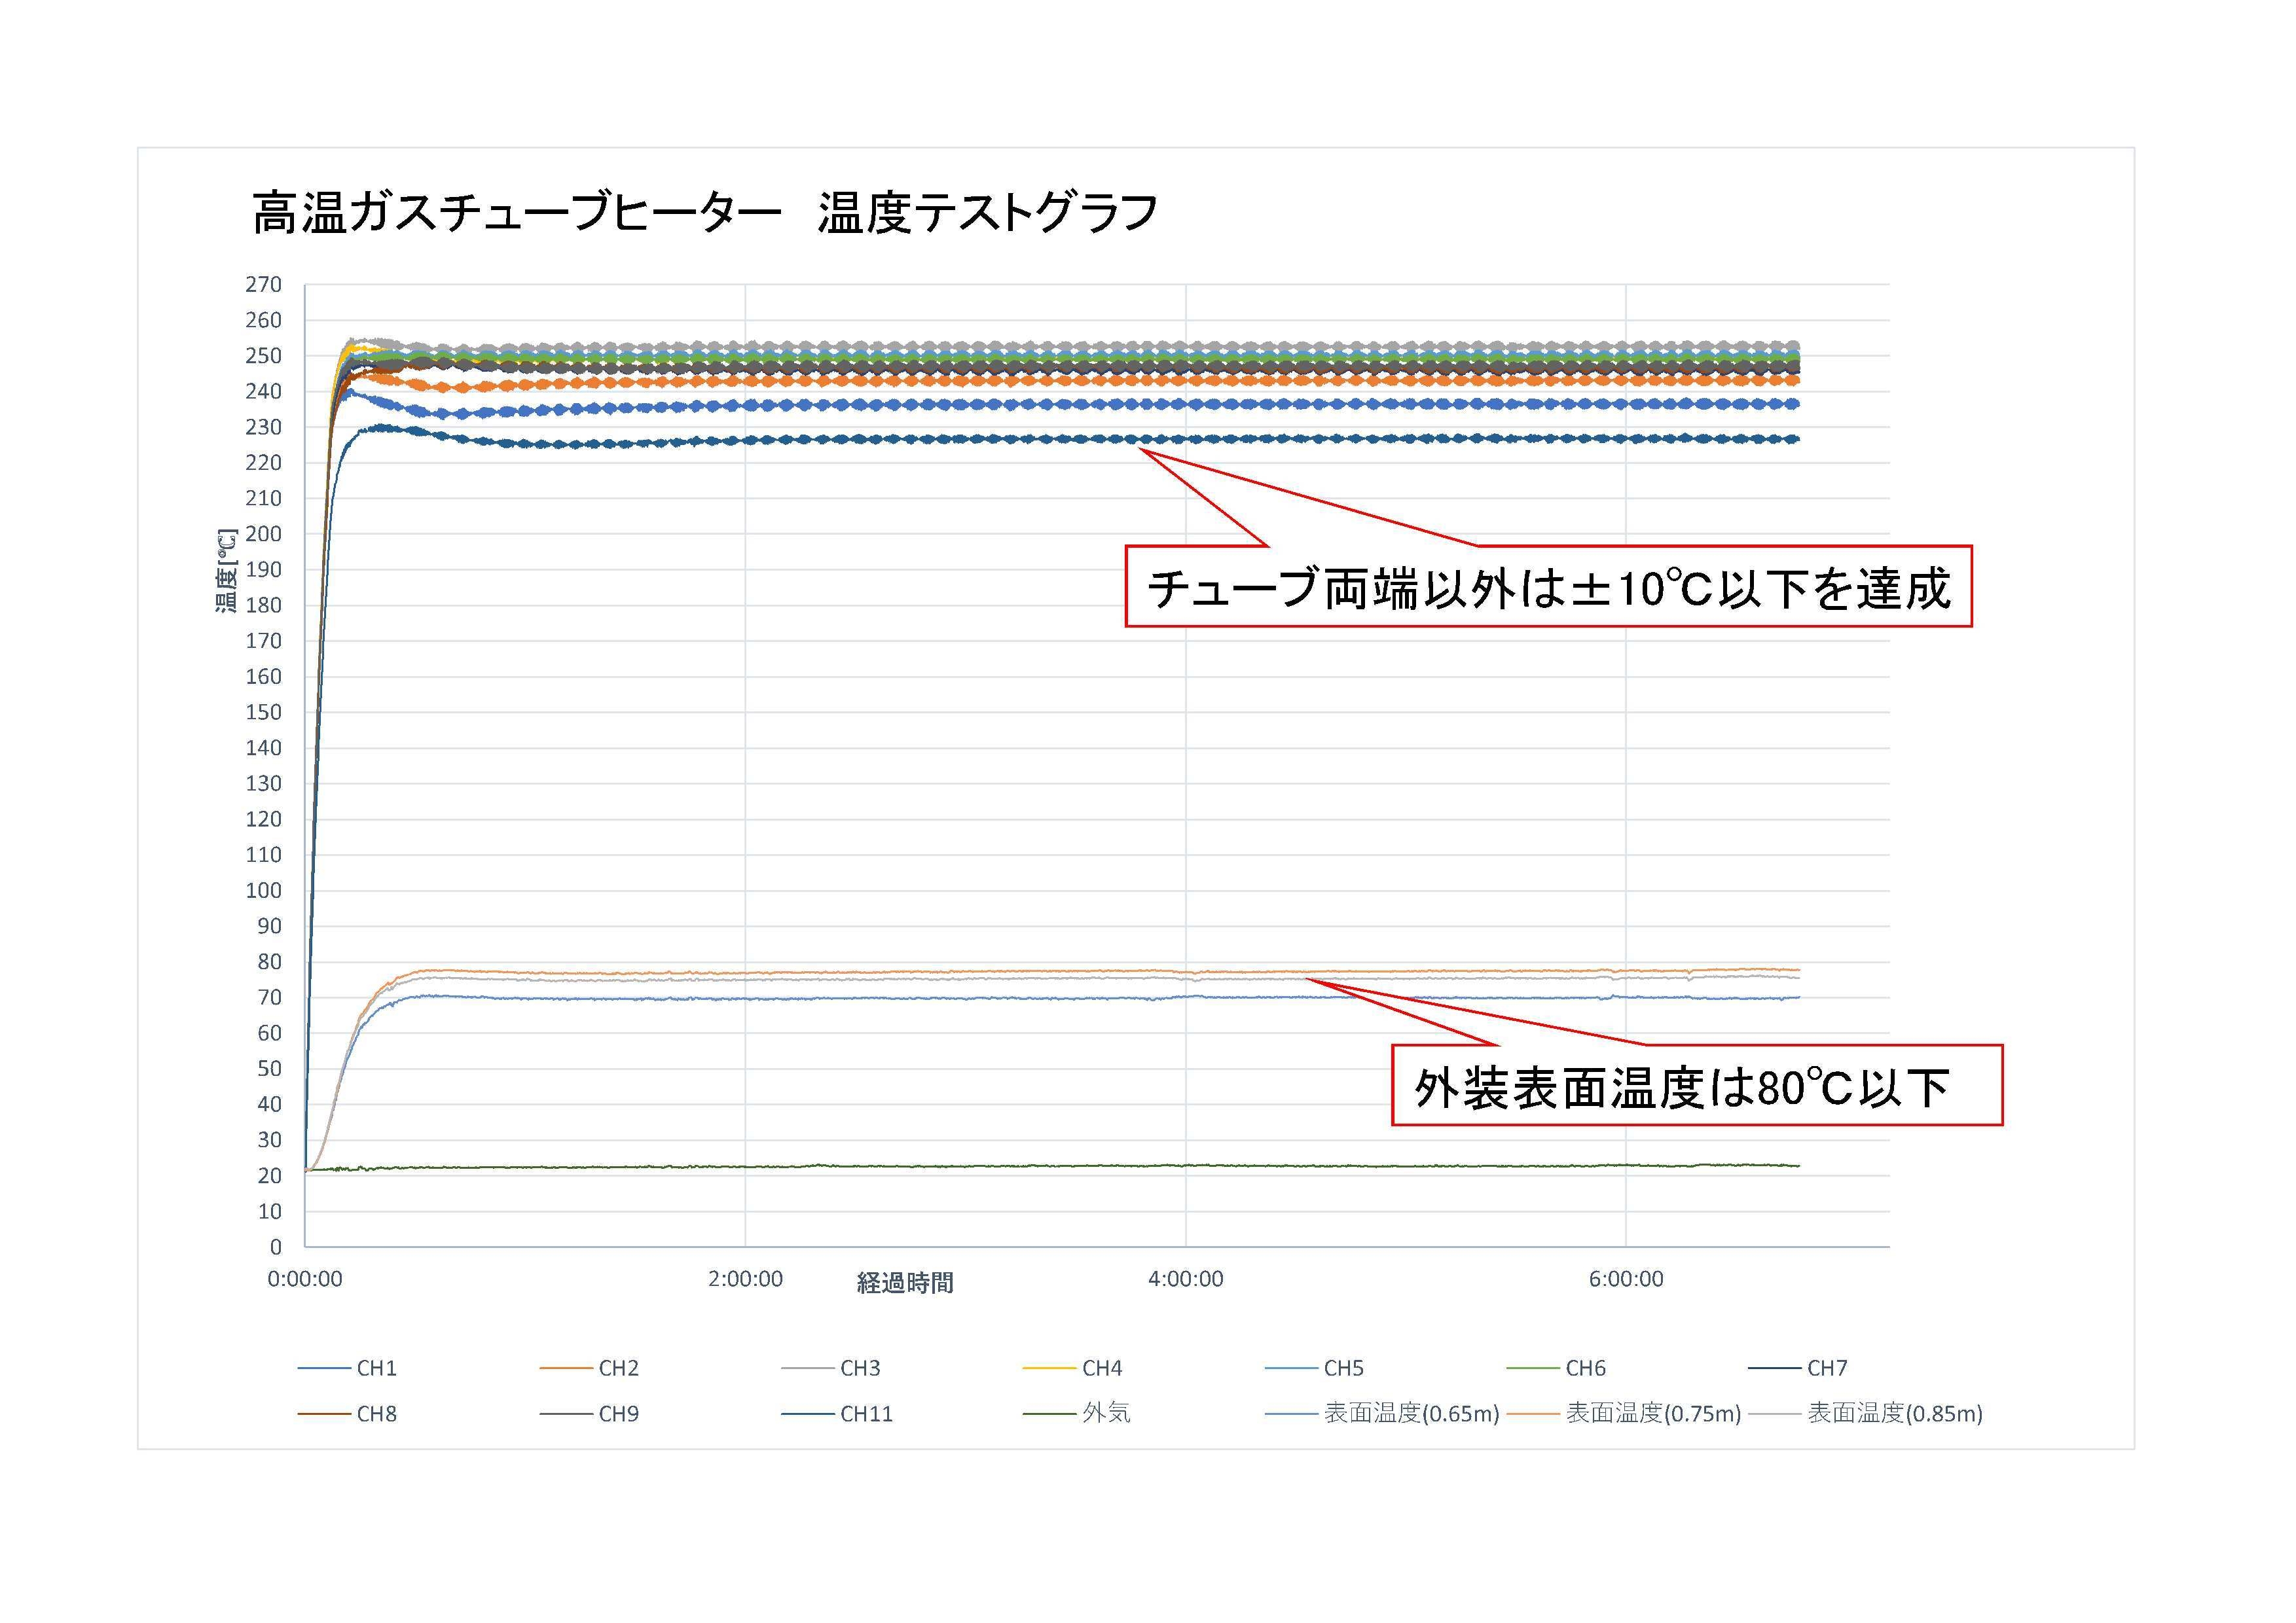Click the 温度[℃] vertical axis title
This screenshot has height=1623, width=2296.
(227, 571)
